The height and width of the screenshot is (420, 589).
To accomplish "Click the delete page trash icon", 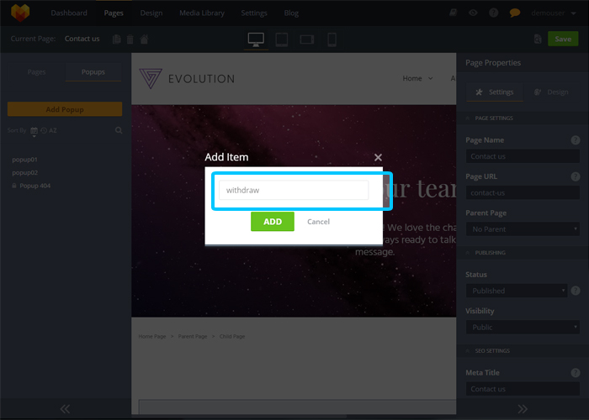I will pyautogui.click(x=130, y=39).
